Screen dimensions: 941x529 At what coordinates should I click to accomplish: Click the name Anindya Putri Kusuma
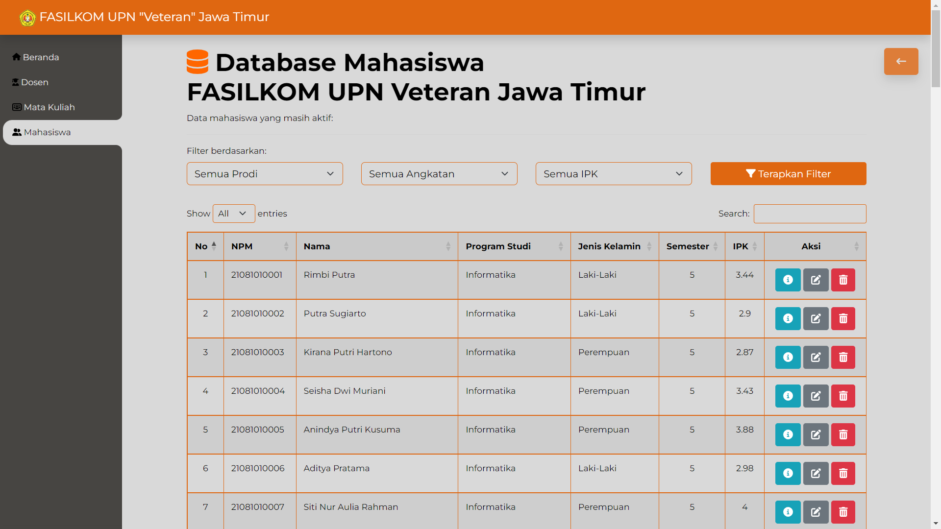point(352,430)
